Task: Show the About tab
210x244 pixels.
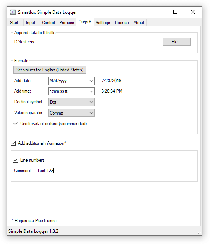Action: tap(139, 23)
